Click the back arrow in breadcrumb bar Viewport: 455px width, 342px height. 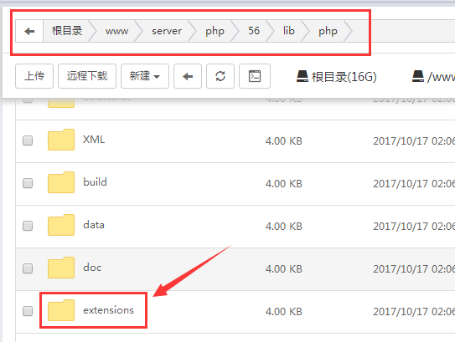pos(29,31)
